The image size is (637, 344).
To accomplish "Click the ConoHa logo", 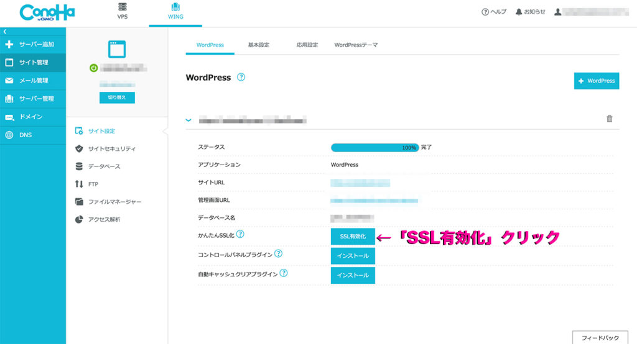I will coord(47,12).
